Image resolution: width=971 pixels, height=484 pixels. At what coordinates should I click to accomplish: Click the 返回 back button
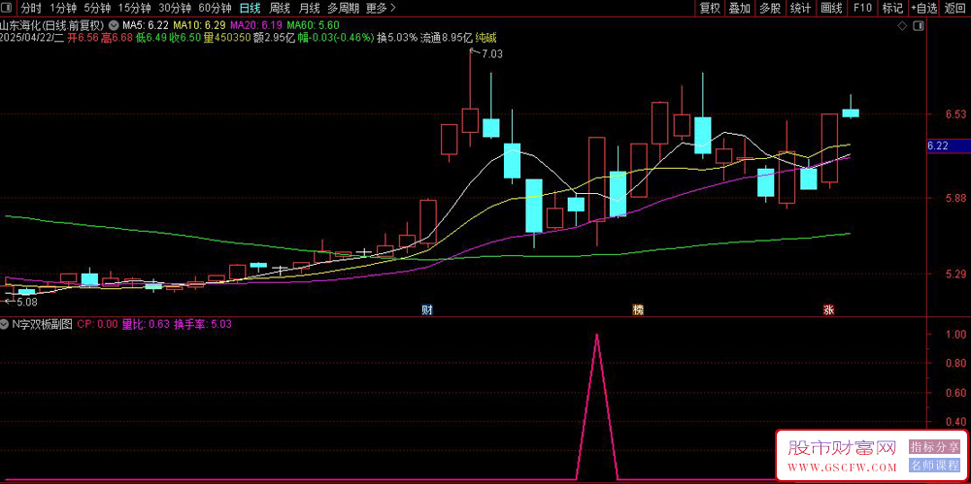[x=955, y=8]
